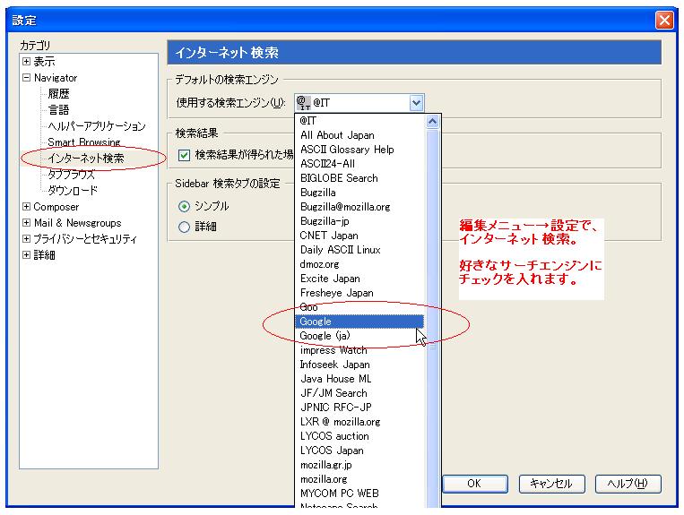684x515 pixels.
Task: Choose BIGLOBE Search from the list
Action: click(x=359, y=178)
